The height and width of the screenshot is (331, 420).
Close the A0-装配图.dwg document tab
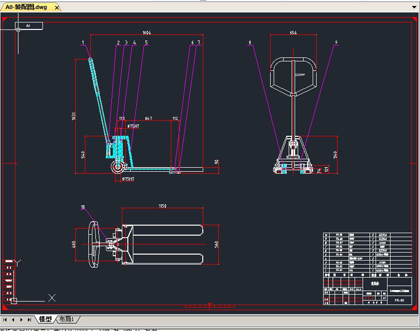(56, 7)
